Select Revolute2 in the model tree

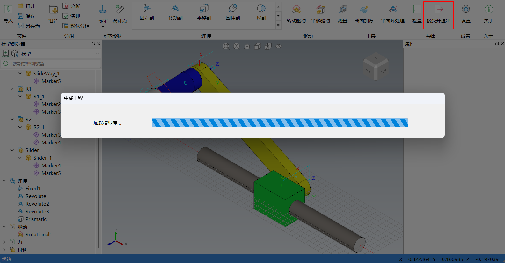(37, 204)
